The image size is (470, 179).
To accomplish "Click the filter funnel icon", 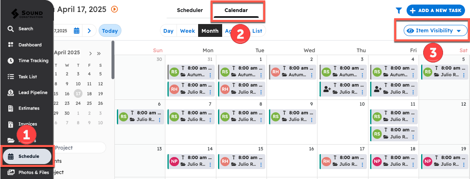I will [x=399, y=11].
